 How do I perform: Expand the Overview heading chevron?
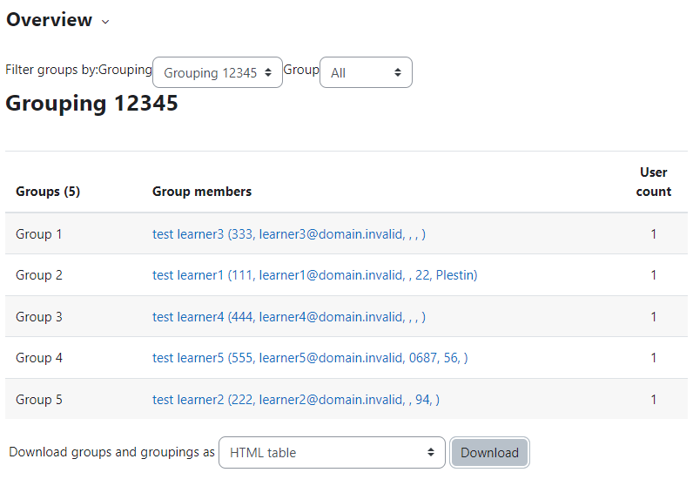point(105,22)
